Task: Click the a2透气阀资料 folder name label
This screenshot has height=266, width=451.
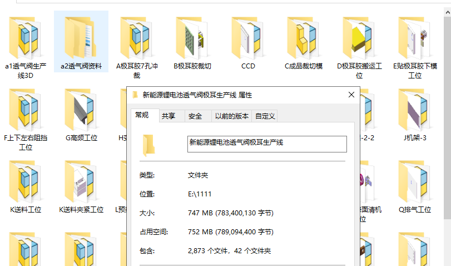Action: click(81, 66)
